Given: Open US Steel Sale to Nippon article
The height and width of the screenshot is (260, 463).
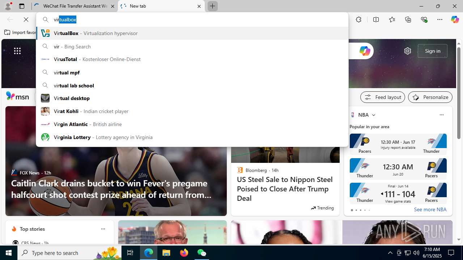Looking at the screenshot, I should pyautogui.click(x=285, y=188).
